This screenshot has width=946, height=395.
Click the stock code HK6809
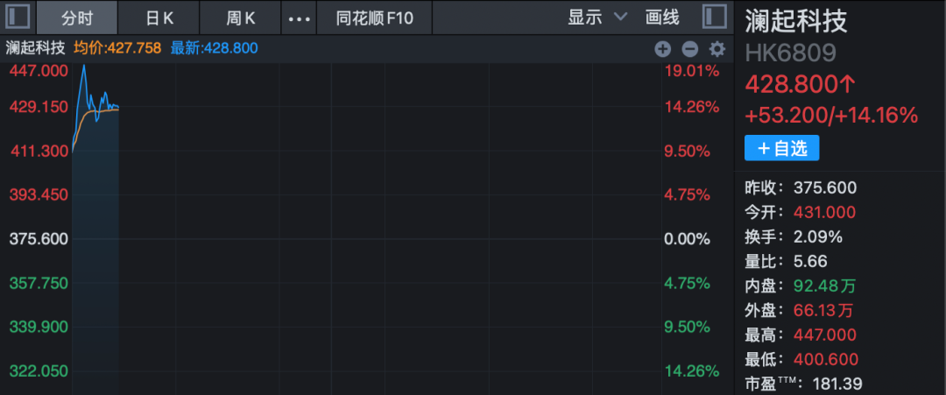[790, 53]
